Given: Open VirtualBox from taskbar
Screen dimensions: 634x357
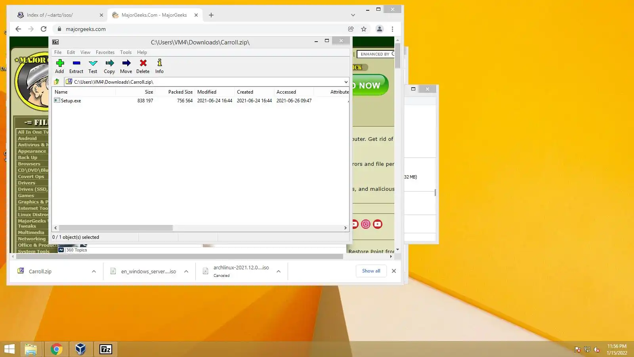Looking at the screenshot, I should click(x=81, y=349).
